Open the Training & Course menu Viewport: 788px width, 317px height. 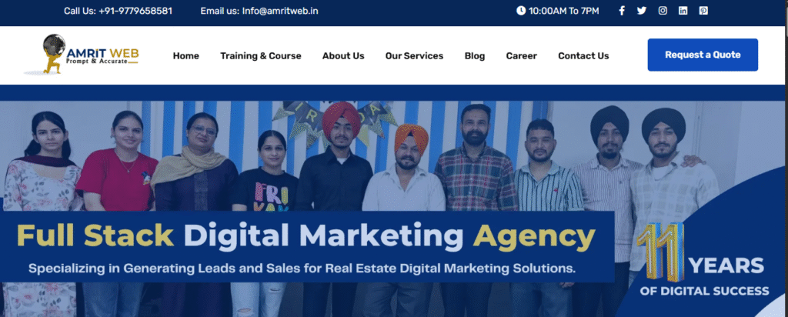click(x=261, y=55)
